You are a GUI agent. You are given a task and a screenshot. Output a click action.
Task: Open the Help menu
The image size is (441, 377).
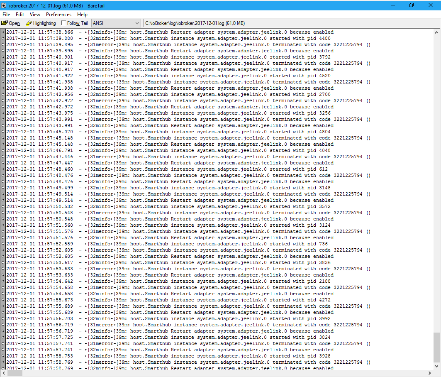point(82,15)
